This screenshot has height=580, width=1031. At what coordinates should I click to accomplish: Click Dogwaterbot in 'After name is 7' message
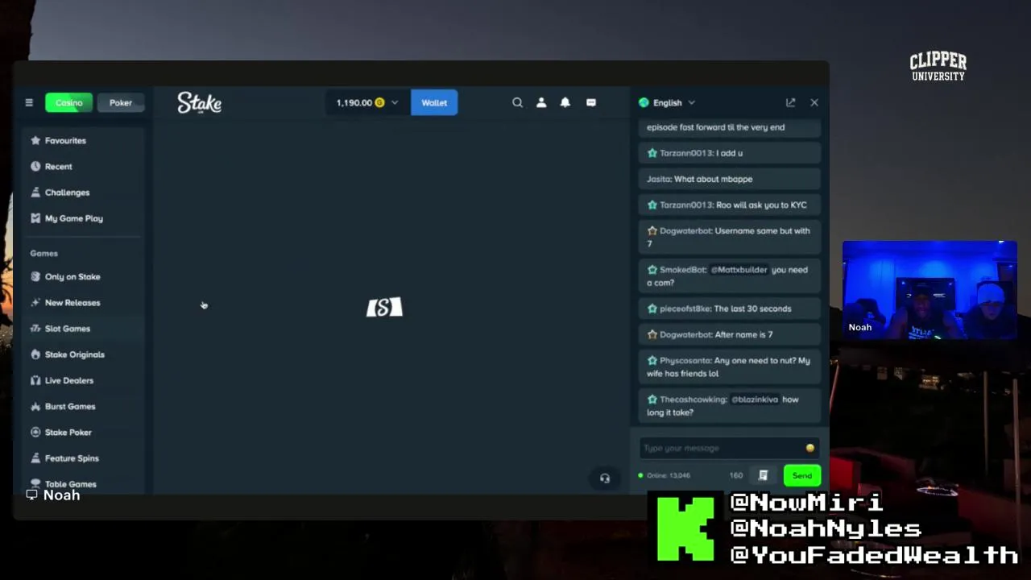tap(685, 334)
